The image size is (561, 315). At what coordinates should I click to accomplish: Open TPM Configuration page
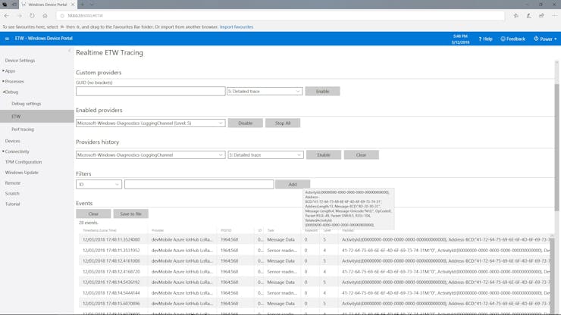(x=24, y=162)
